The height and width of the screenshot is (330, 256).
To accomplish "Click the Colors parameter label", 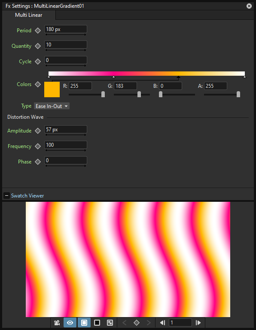I will [x=24, y=84].
